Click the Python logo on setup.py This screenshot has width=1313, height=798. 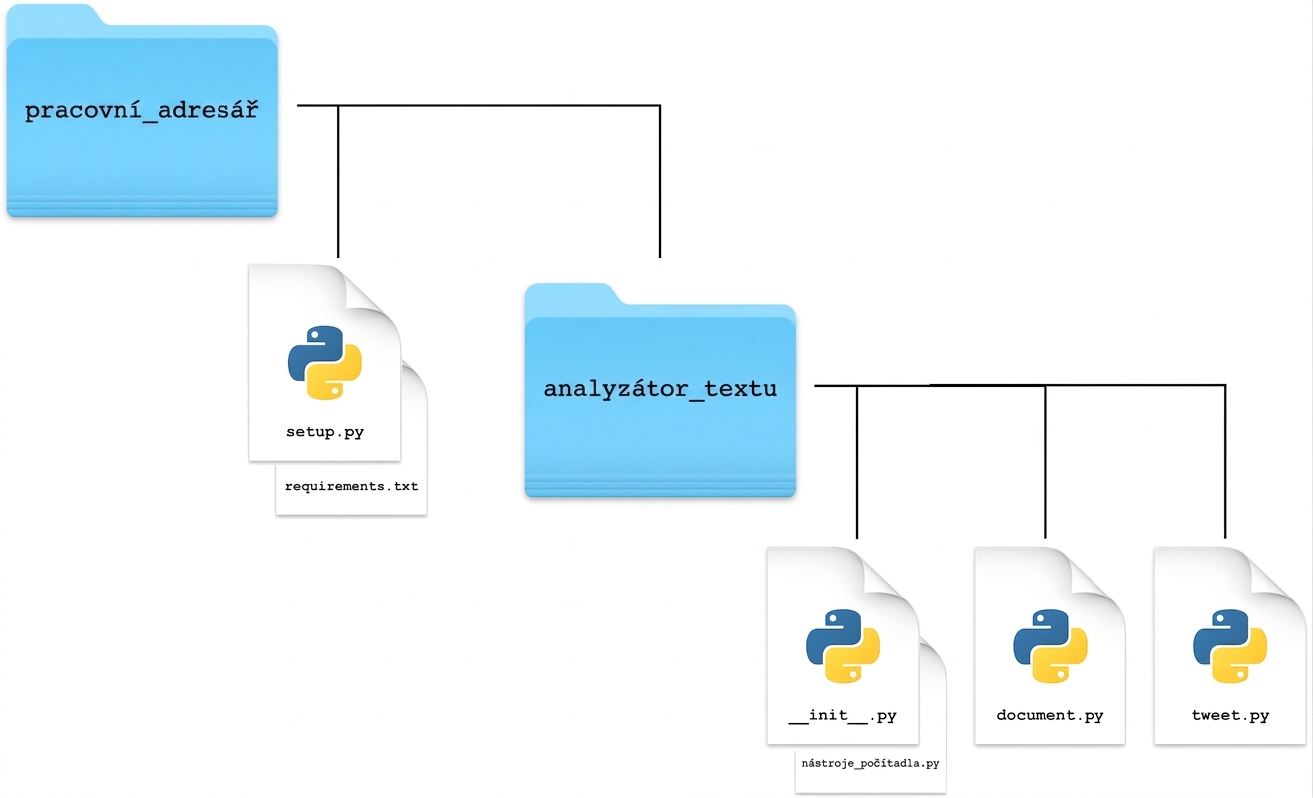pyautogui.click(x=325, y=363)
